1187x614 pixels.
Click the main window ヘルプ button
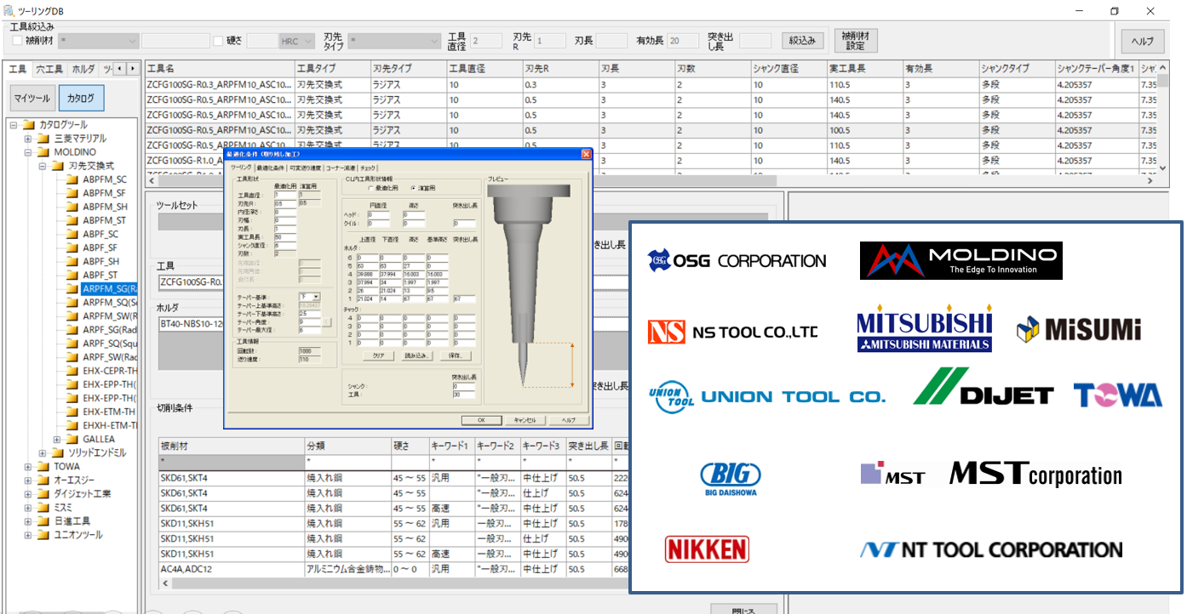point(1142,41)
